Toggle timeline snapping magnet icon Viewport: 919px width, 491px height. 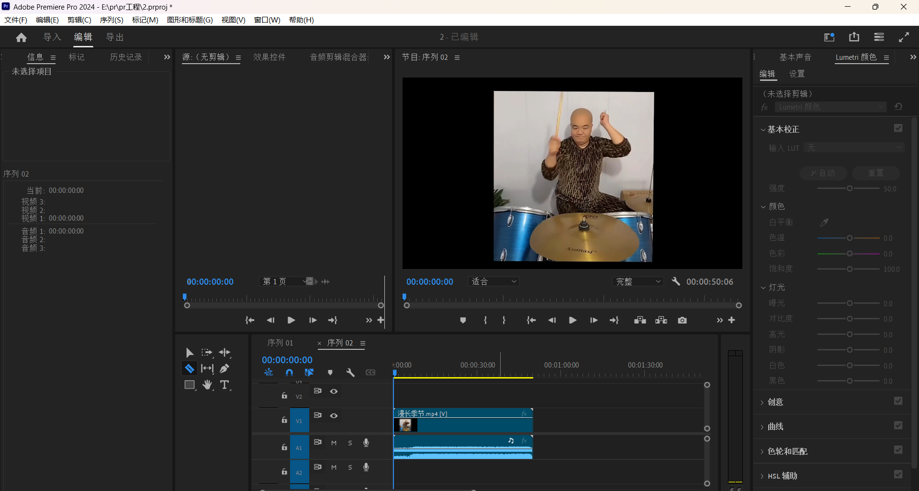pos(289,372)
